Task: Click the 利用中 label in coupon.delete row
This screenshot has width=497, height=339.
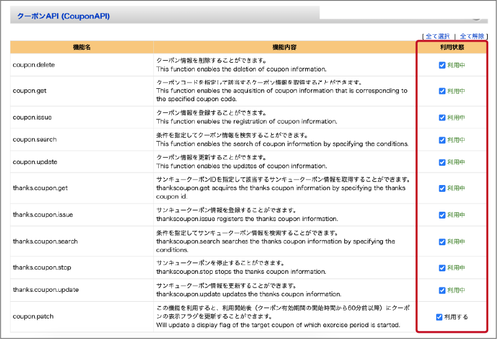Action: pyautogui.click(x=456, y=65)
